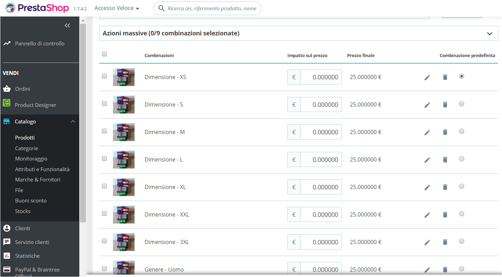Screen dimensions: 502x277
Task: Open the Servizio clienti section
Action: (x=32, y=242)
